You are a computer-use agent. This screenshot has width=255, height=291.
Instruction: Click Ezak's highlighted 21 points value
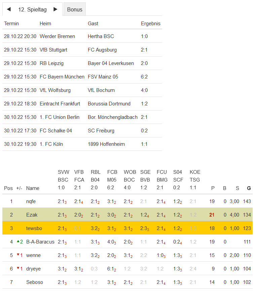click(212, 215)
